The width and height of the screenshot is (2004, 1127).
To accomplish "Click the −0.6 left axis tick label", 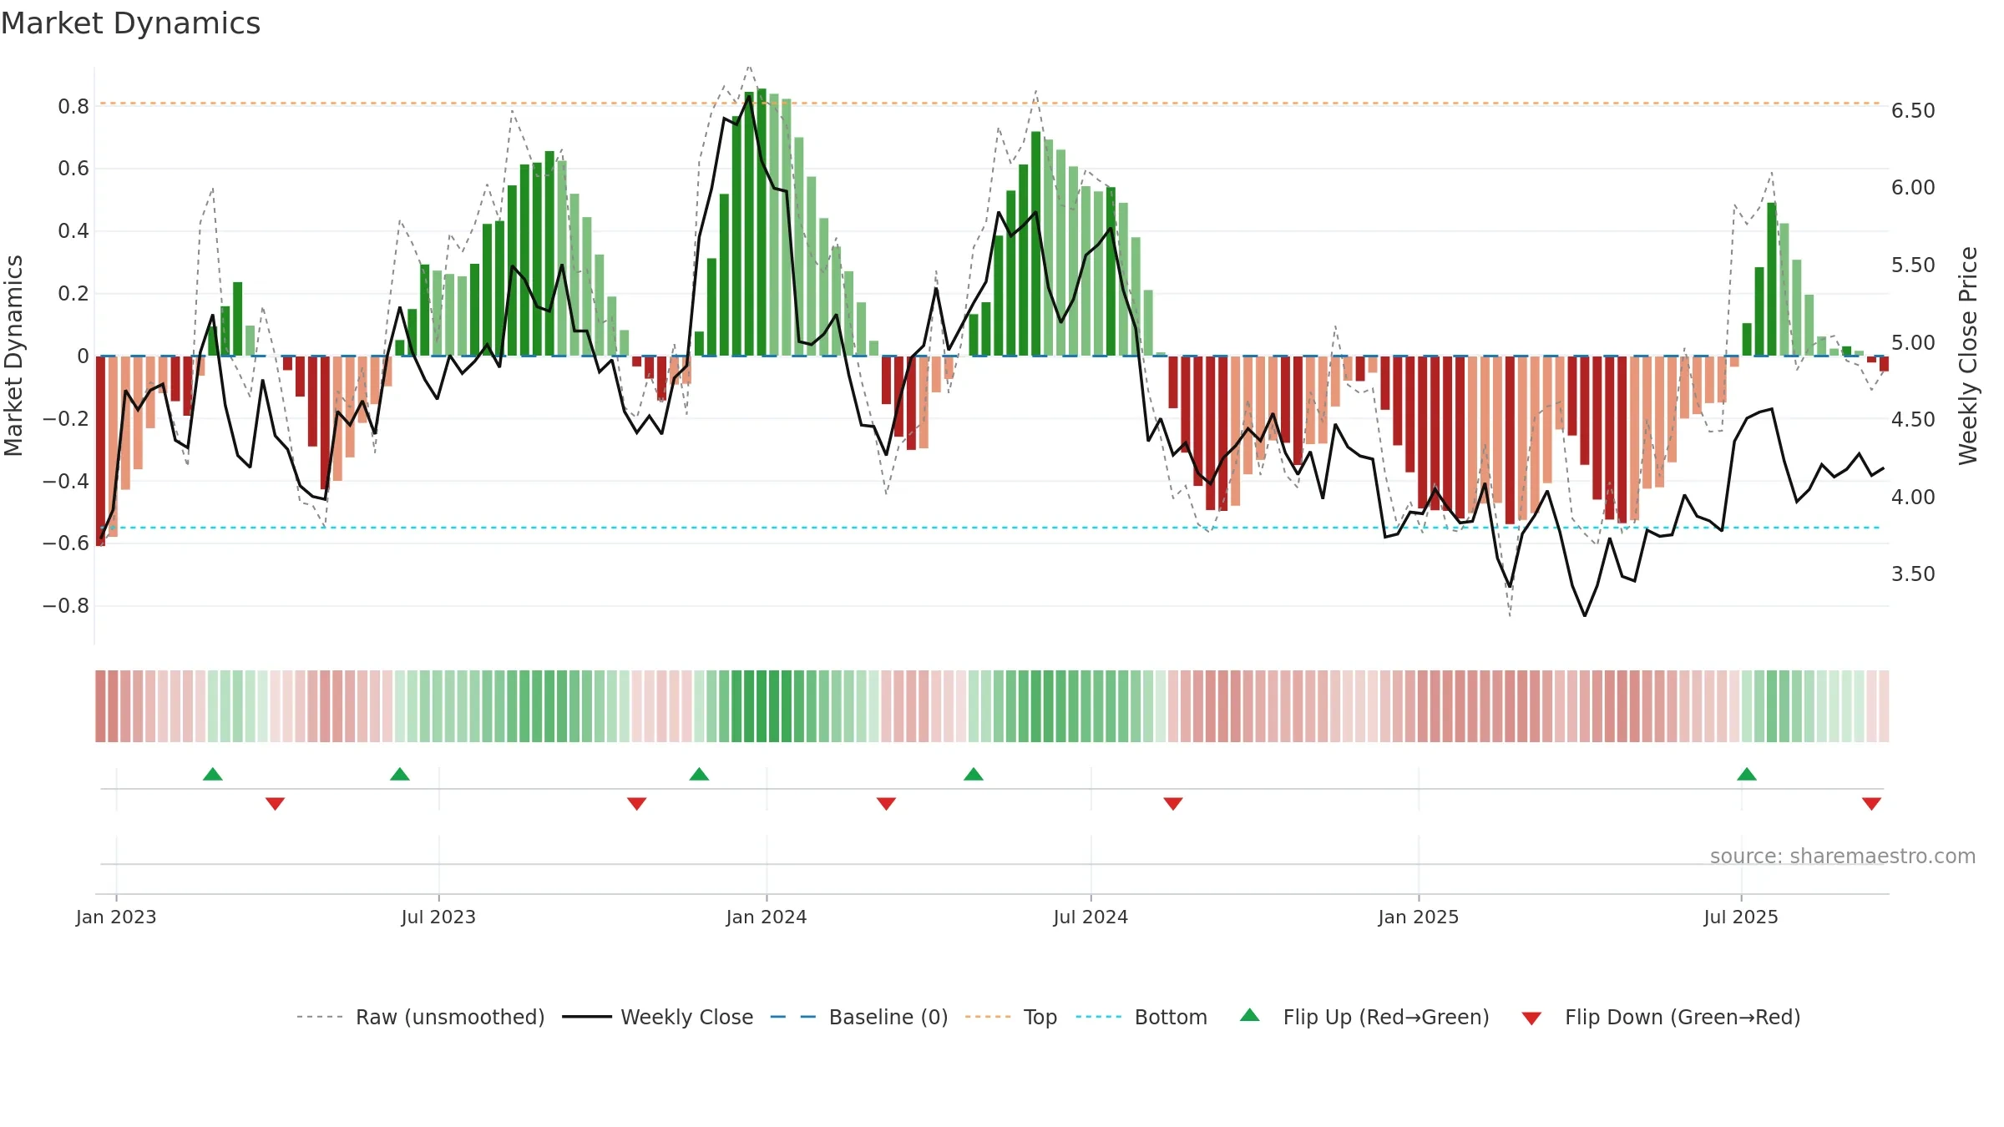I will pyautogui.click(x=65, y=543).
